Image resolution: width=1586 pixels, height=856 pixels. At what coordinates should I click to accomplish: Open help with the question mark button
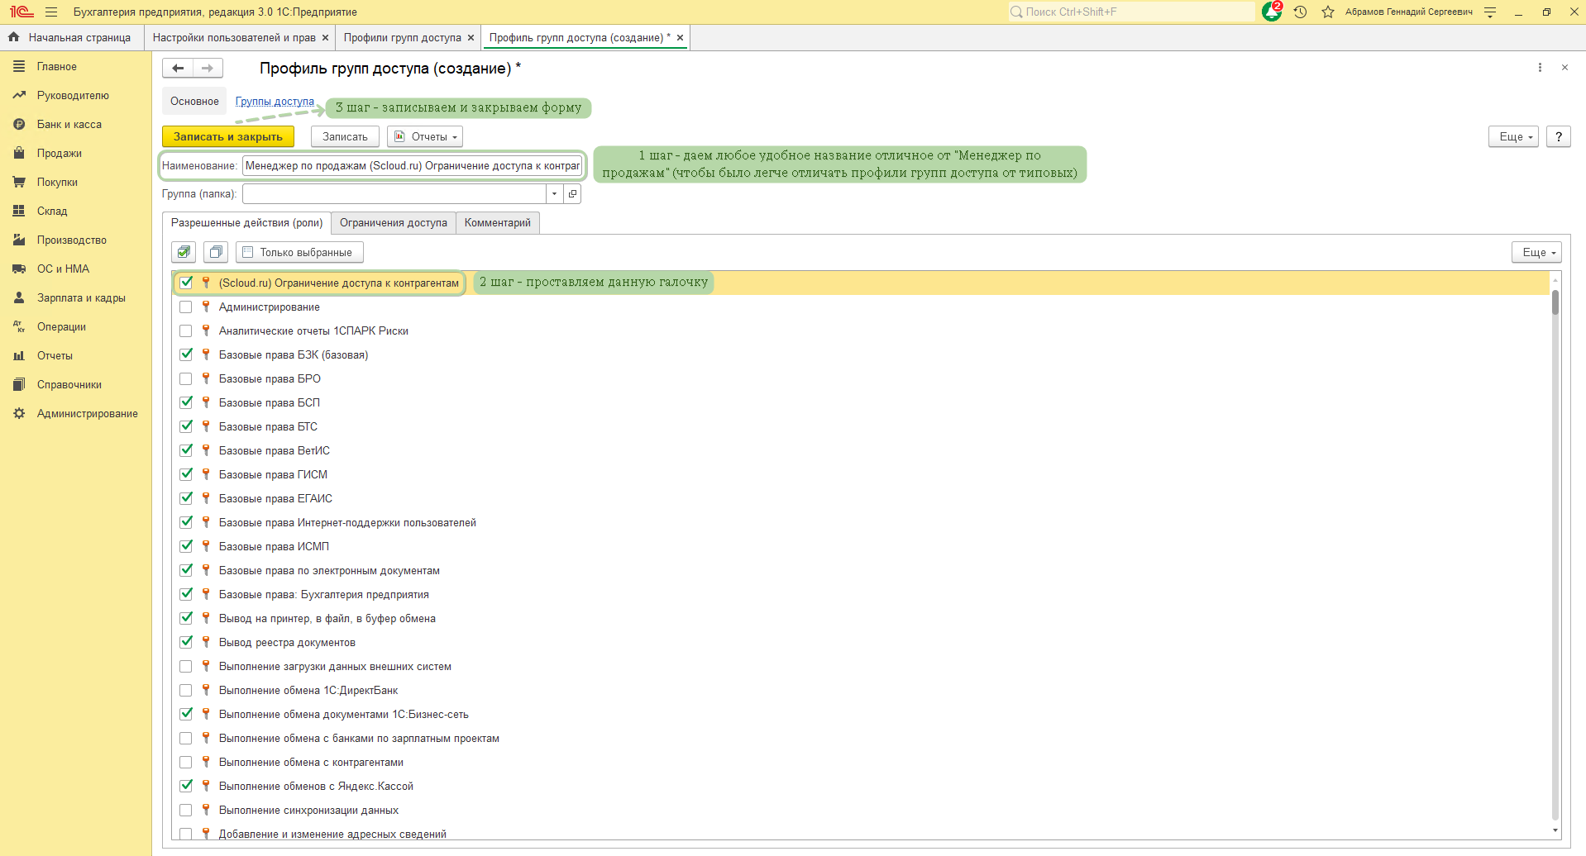click(x=1559, y=137)
